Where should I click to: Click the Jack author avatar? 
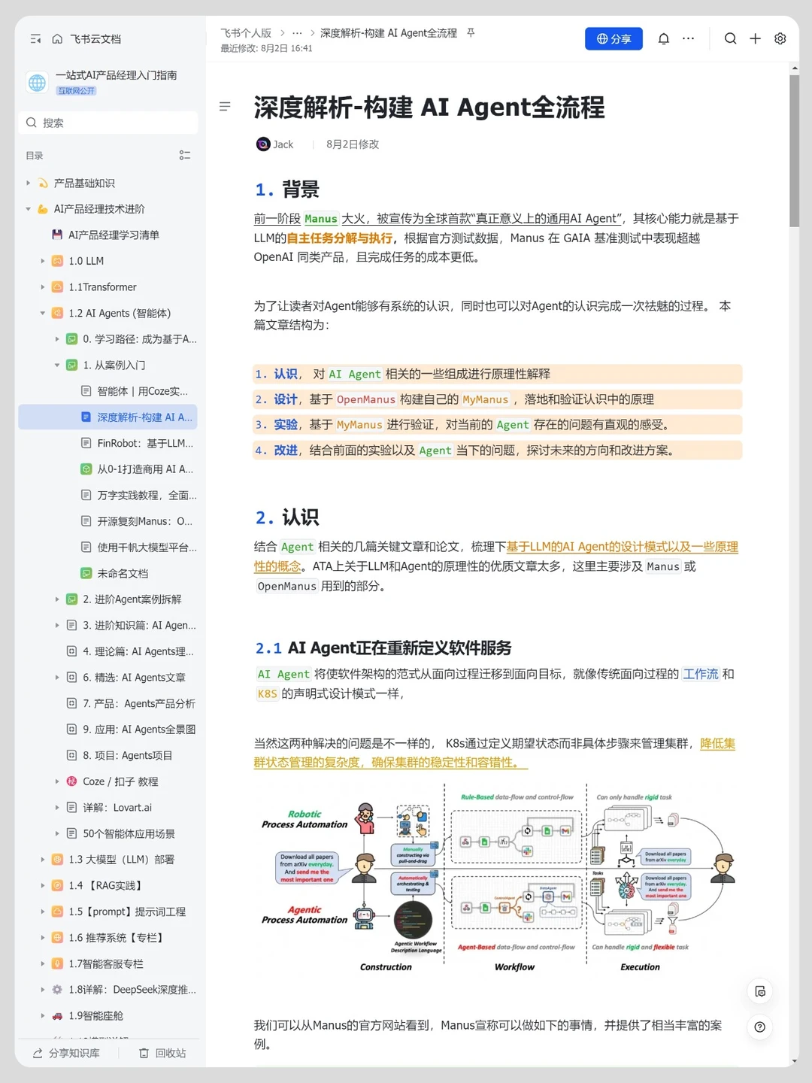pyautogui.click(x=262, y=144)
